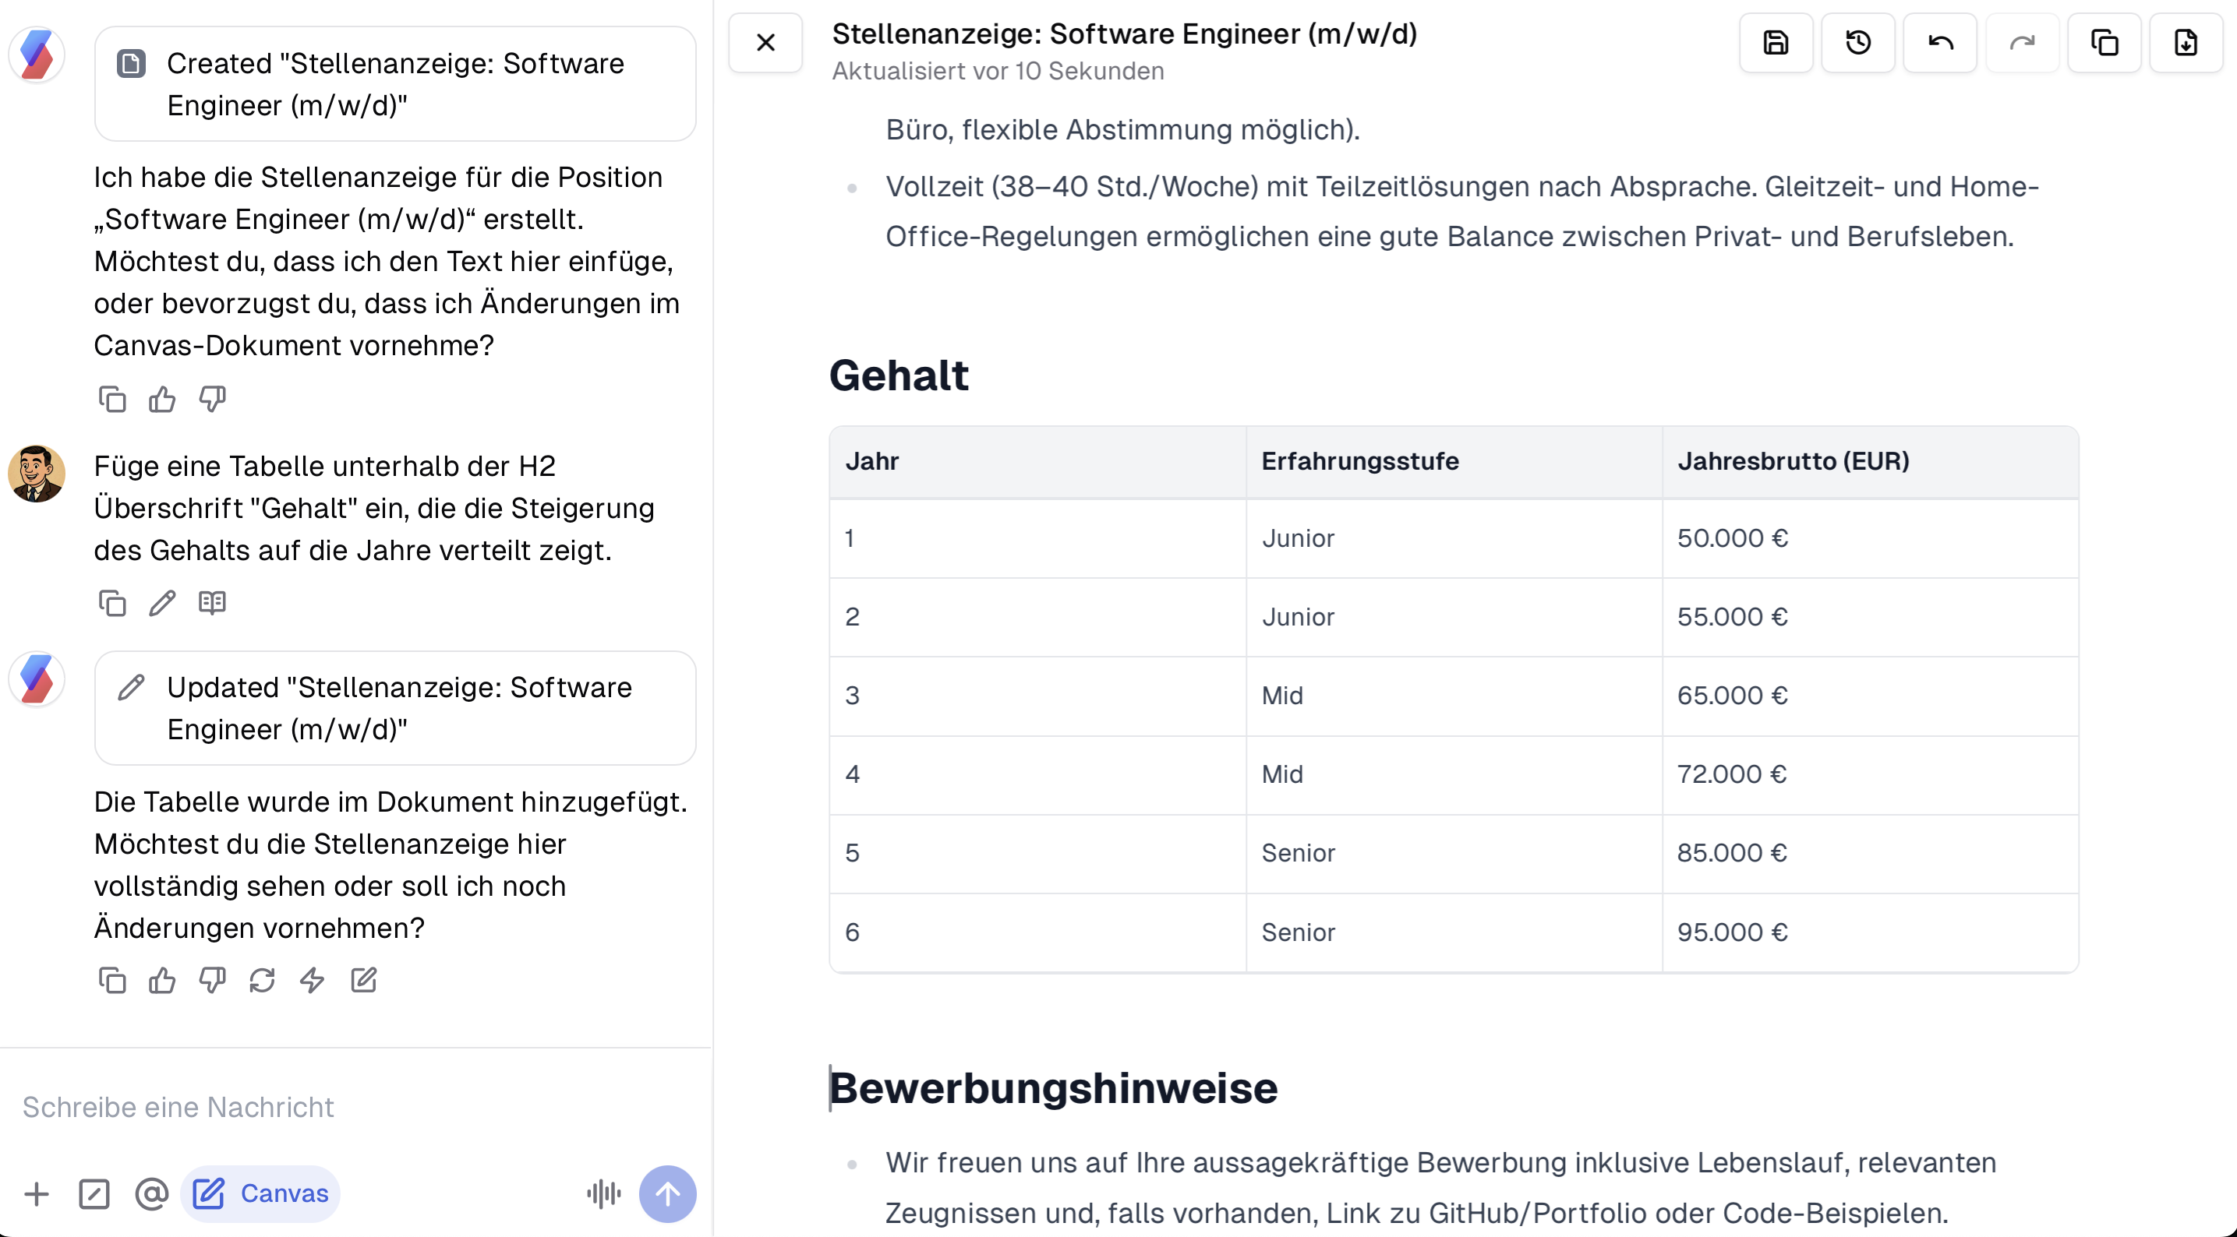Image resolution: width=2237 pixels, height=1237 pixels.
Task: Open the 'Updated Stellenanzeige' artifact card
Action: click(x=395, y=708)
